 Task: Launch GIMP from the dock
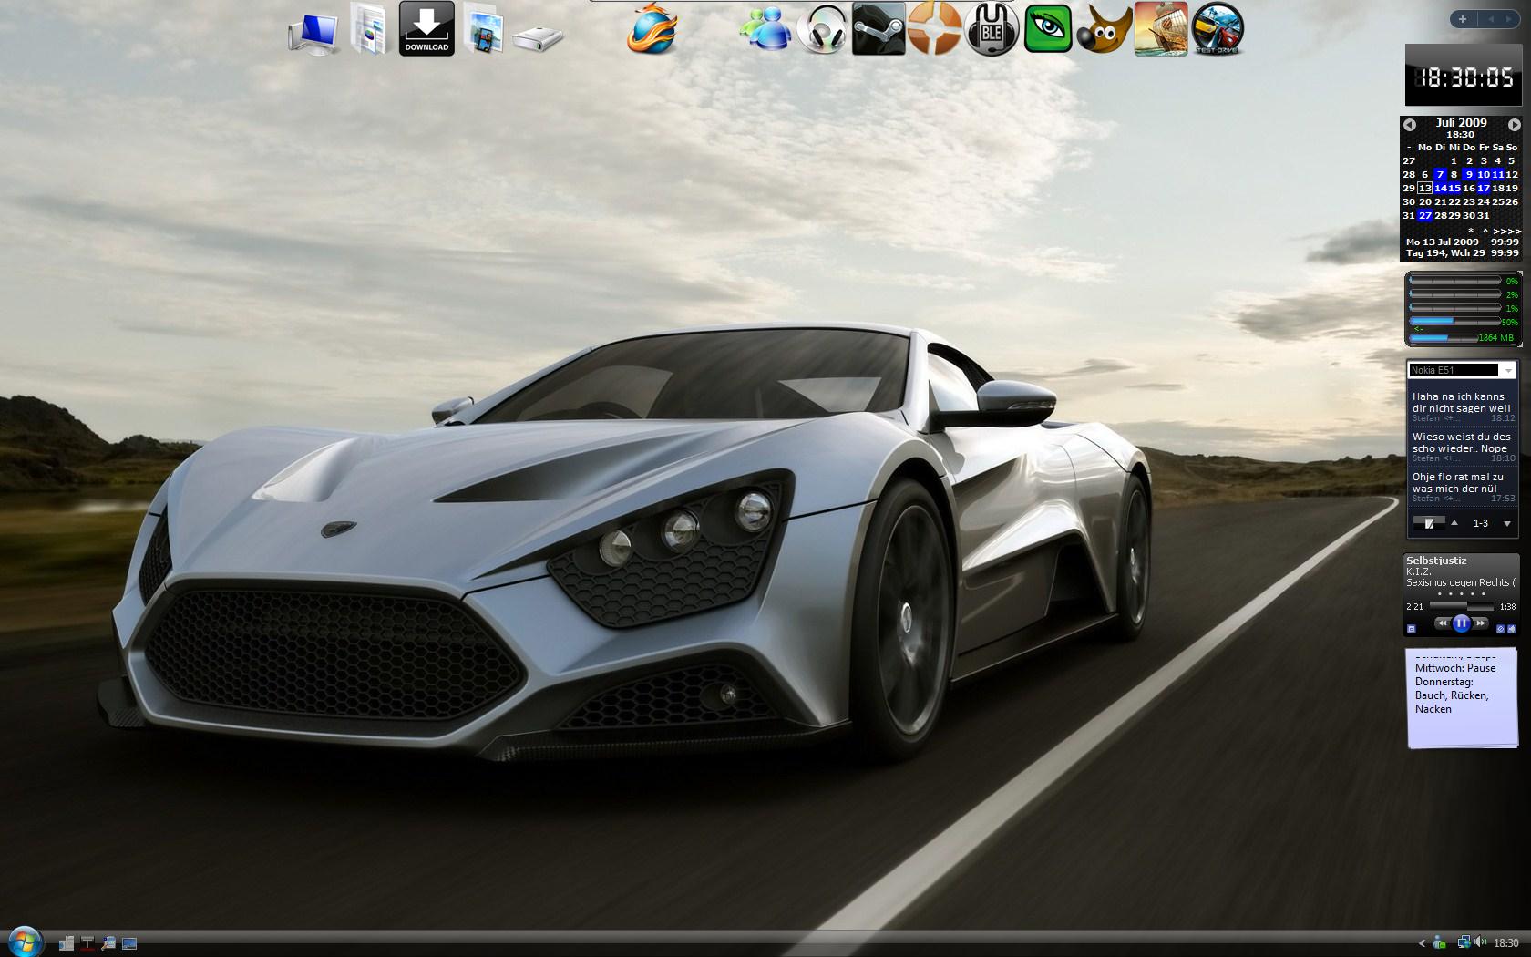point(1105,29)
